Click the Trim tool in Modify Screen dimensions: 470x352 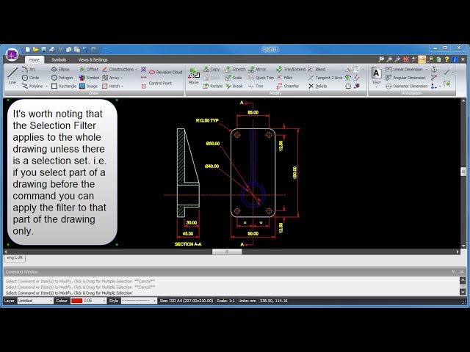click(256, 86)
